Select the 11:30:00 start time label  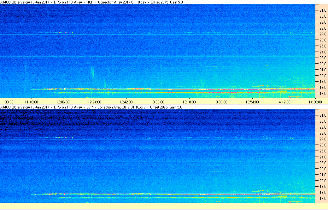pyautogui.click(x=7, y=102)
